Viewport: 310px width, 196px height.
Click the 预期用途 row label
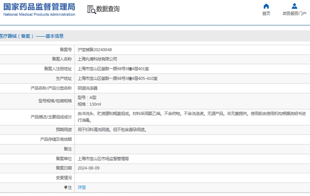64,130
